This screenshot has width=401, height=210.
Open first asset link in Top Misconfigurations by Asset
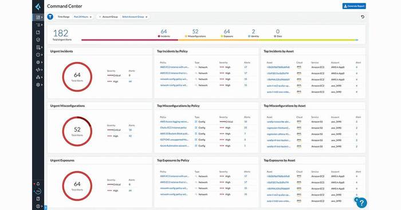coord(278,122)
